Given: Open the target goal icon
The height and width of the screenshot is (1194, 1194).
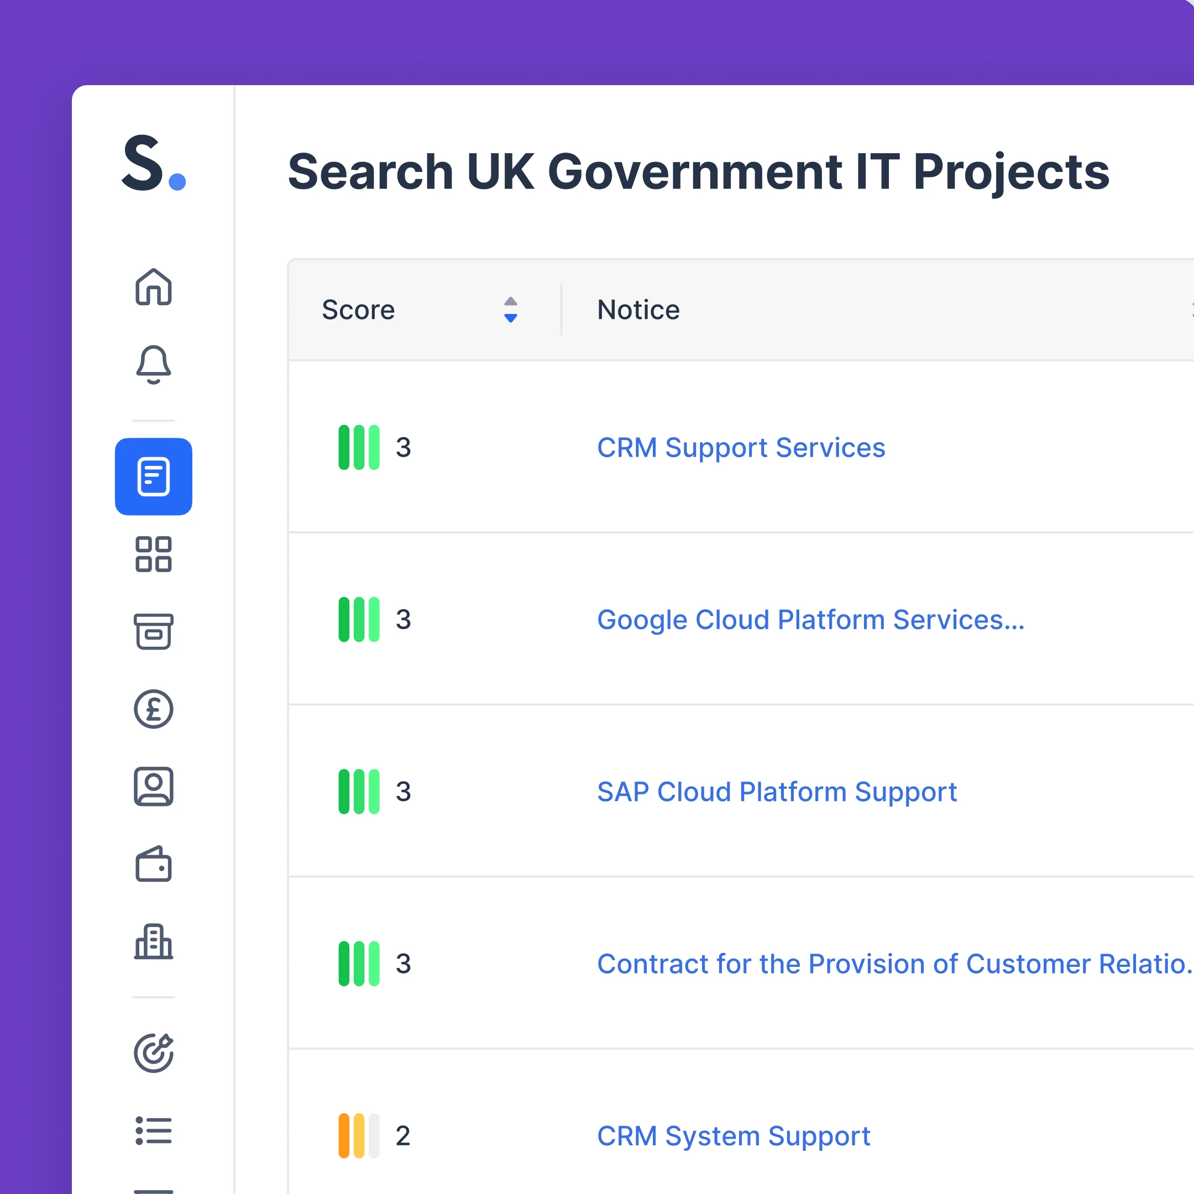Looking at the screenshot, I should pos(153,1053).
